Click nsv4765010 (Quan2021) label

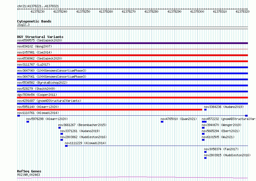[x=179, y=119]
